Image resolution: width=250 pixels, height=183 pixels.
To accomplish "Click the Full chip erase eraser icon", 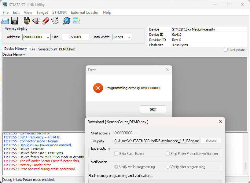I will (x=46, y=21).
